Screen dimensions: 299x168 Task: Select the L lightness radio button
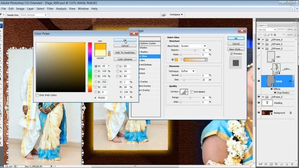pyautogui.click(x=118, y=66)
